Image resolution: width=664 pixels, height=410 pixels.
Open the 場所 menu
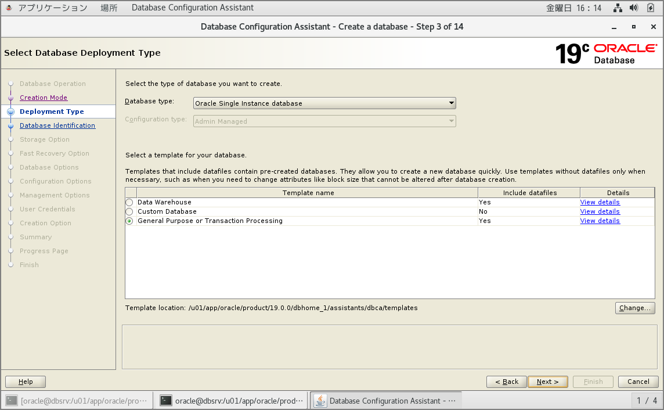point(109,8)
